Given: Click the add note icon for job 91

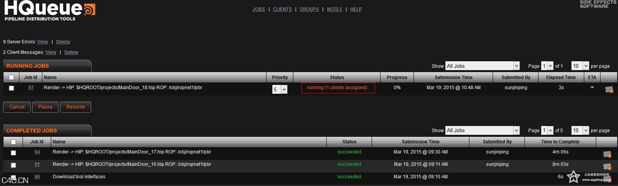Looking at the screenshot, I should click(x=607, y=167).
